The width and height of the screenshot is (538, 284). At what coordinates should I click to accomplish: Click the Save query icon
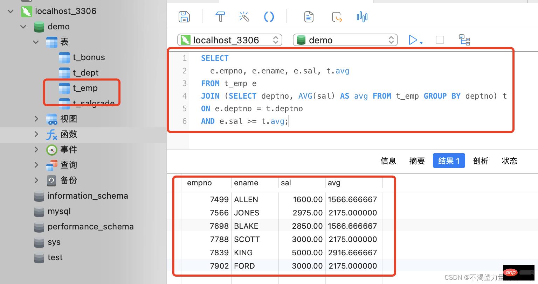click(184, 17)
